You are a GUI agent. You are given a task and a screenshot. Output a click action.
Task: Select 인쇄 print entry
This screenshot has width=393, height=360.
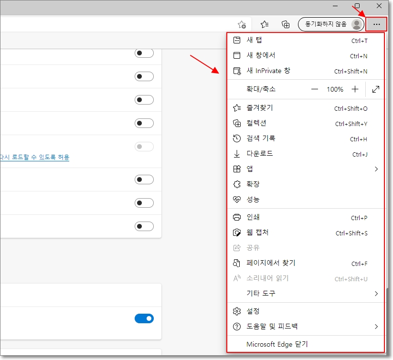click(x=305, y=217)
